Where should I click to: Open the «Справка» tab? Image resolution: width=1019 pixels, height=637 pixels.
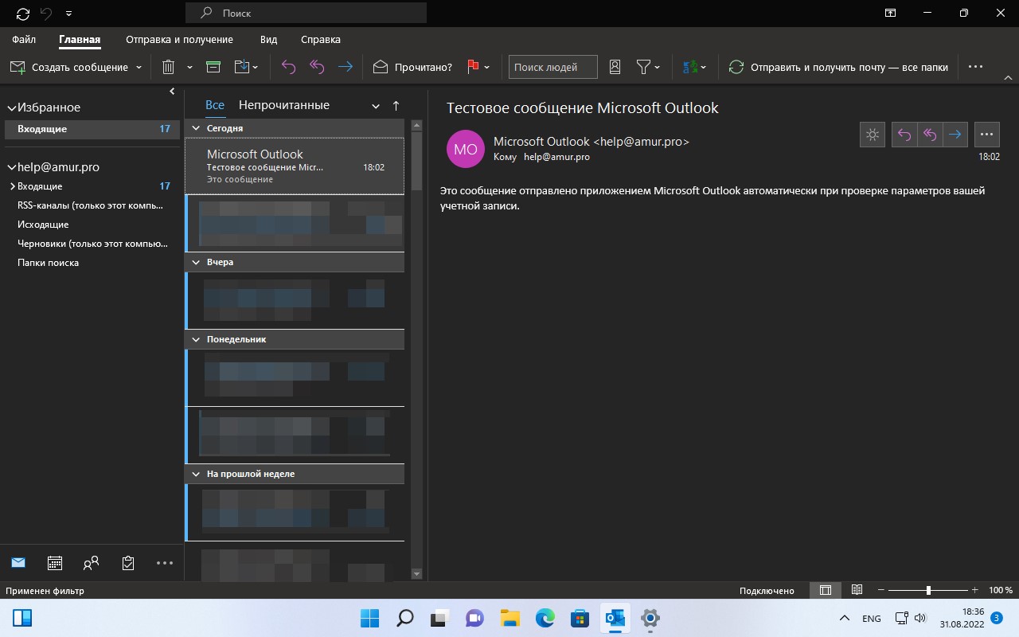coord(321,39)
